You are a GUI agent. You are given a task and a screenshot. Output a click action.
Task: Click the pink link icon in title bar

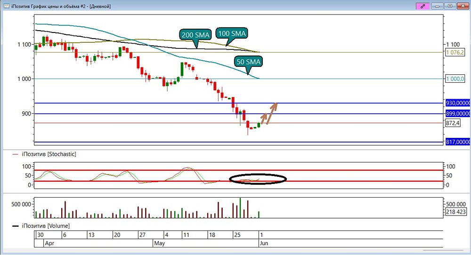(x=422, y=6)
